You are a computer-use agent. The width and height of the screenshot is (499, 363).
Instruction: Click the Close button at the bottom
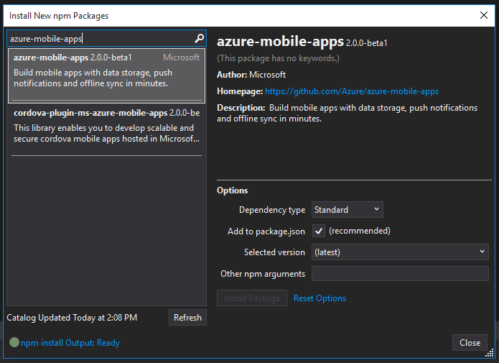point(470,343)
